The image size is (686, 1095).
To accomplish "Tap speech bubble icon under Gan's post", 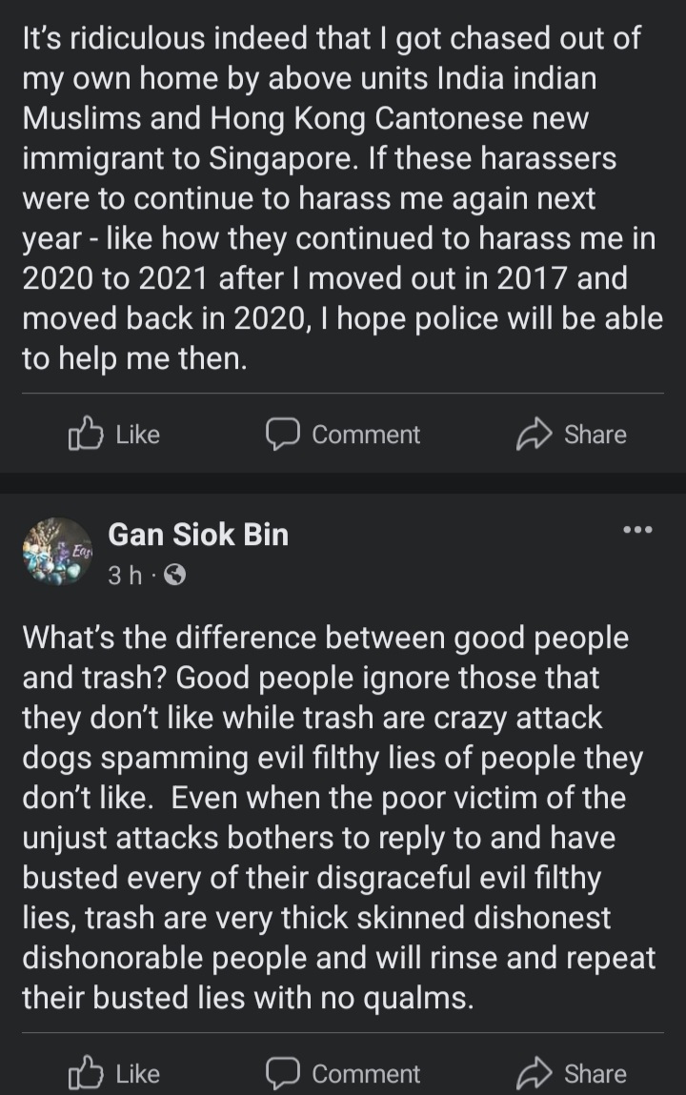I will coord(282,1074).
